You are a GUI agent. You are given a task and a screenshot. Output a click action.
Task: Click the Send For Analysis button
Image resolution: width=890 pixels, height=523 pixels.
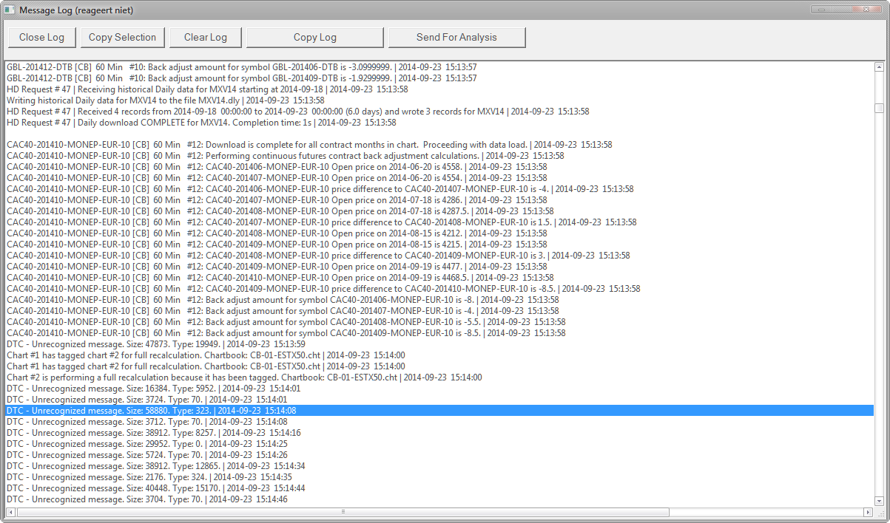pyautogui.click(x=457, y=38)
